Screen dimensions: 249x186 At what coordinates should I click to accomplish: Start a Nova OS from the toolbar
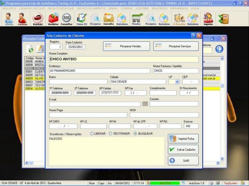[82, 19]
